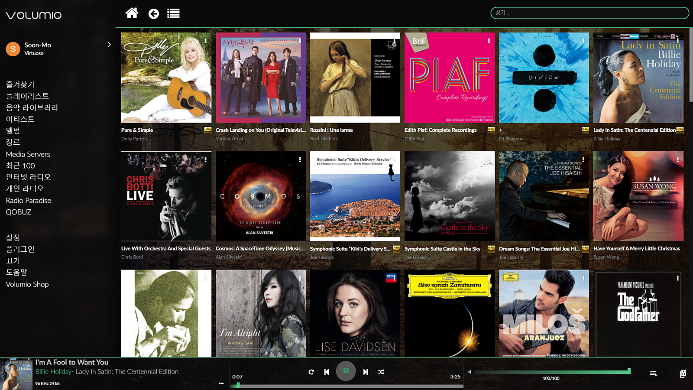Expand the Soon-Mo profile chevron

[x=109, y=44]
